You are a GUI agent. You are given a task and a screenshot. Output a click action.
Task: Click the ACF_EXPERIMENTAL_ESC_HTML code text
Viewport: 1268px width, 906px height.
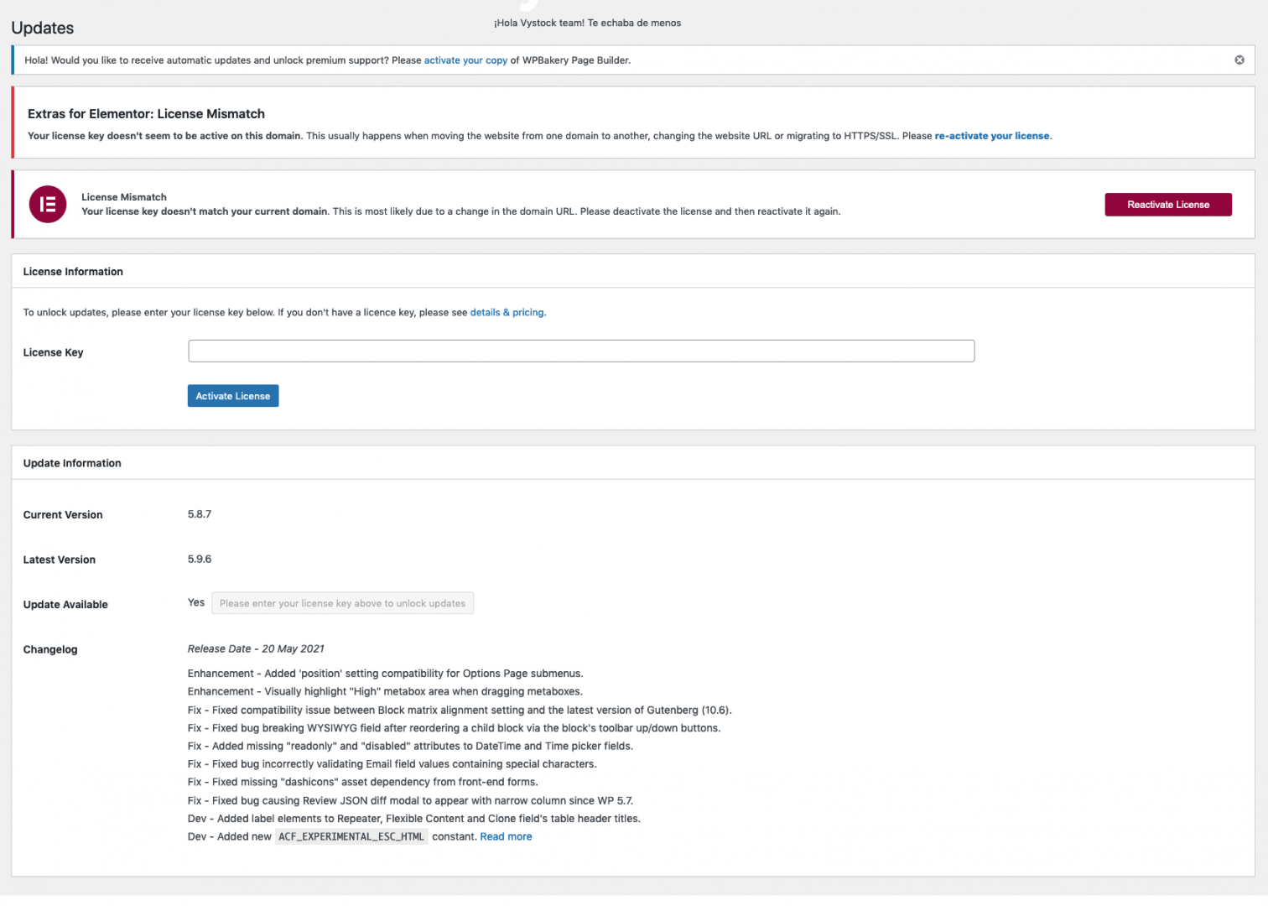coord(351,837)
